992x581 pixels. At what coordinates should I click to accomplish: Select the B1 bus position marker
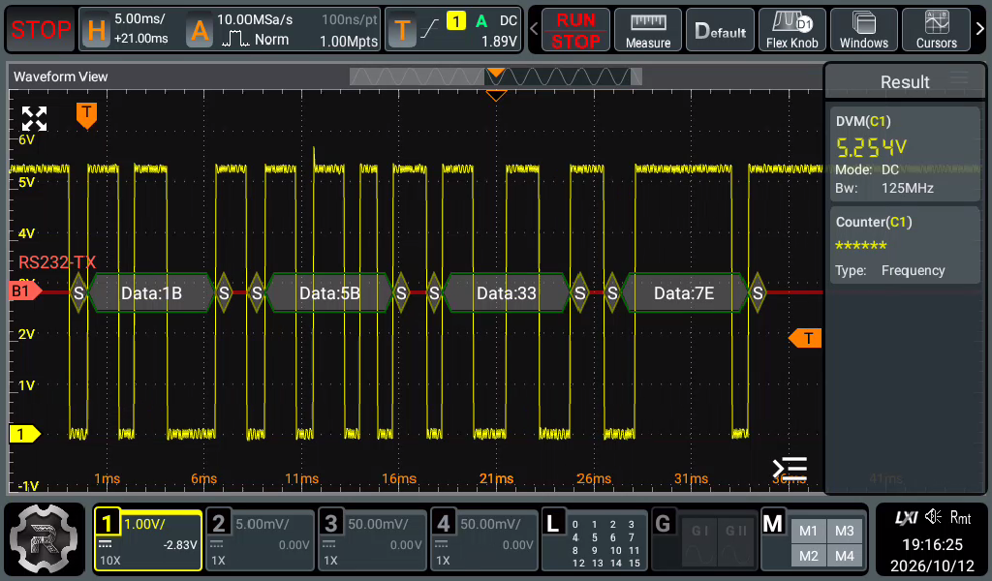coord(24,290)
